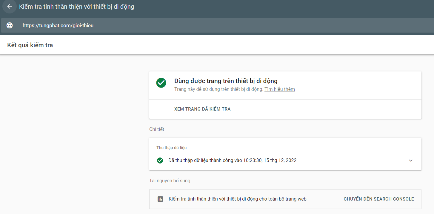Click the small green check in the crawl row
The width and height of the screenshot is (434, 214).
click(160, 160)
